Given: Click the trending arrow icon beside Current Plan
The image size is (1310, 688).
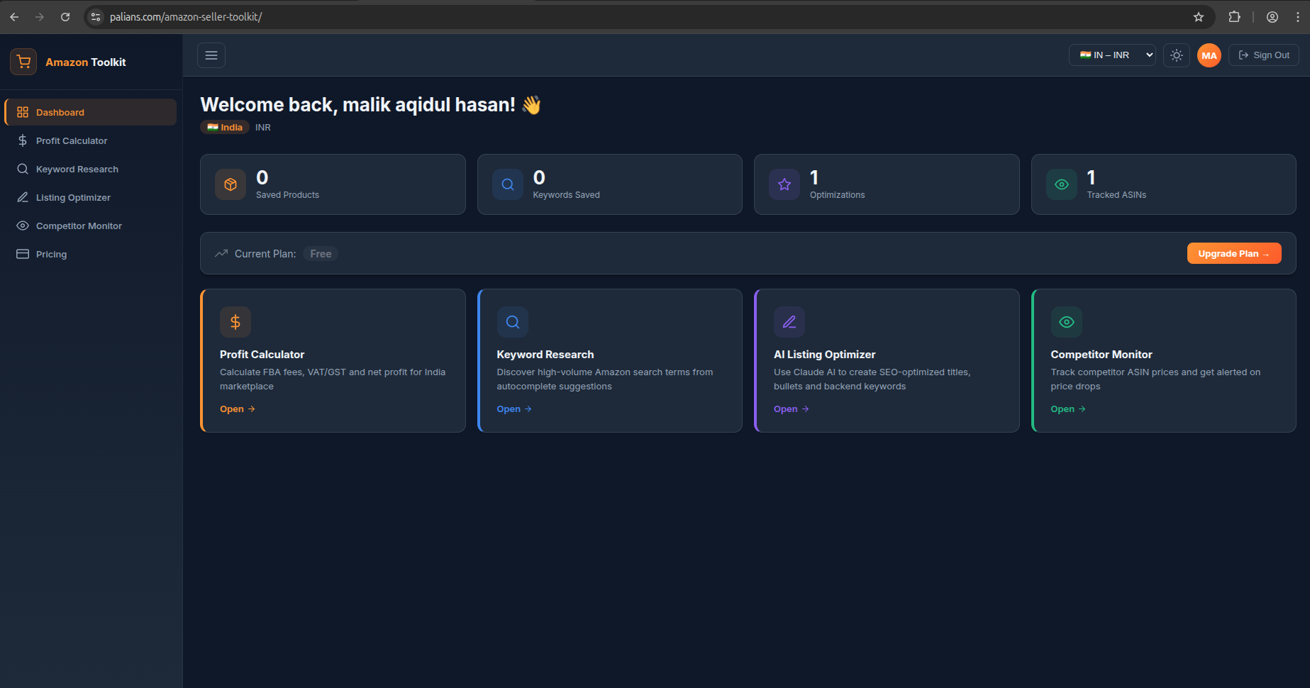Looking at the screenshot, I should coord(221,253).
